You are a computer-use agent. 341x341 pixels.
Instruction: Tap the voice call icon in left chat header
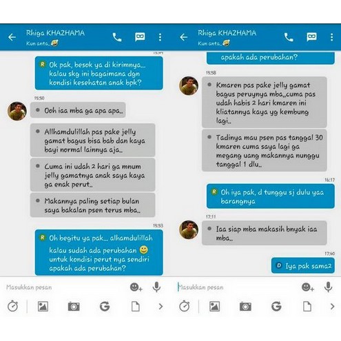(117, 37)
